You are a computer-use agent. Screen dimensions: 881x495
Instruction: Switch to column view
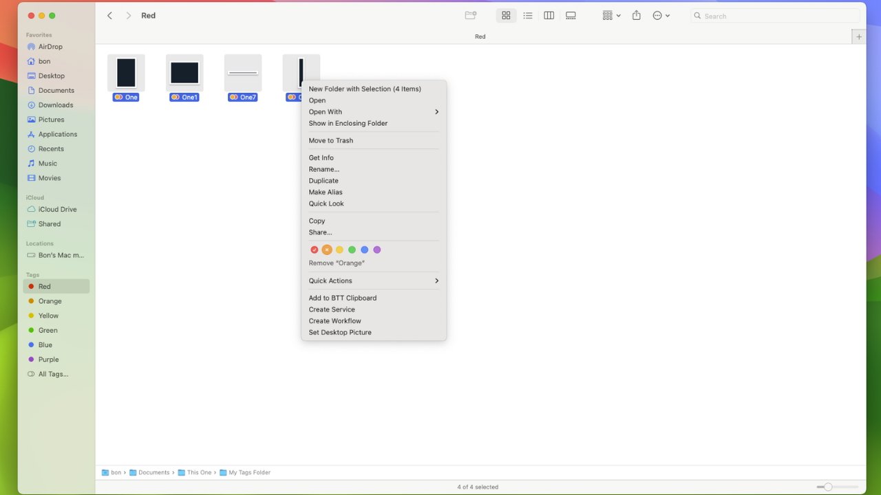(549, 16)
